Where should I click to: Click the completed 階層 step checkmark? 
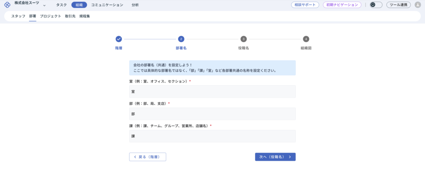coord(118,39)
